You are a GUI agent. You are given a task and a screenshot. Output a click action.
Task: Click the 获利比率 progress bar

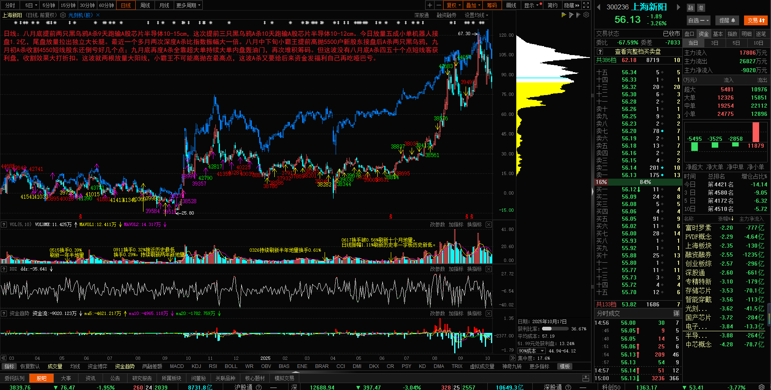(555, 328)
